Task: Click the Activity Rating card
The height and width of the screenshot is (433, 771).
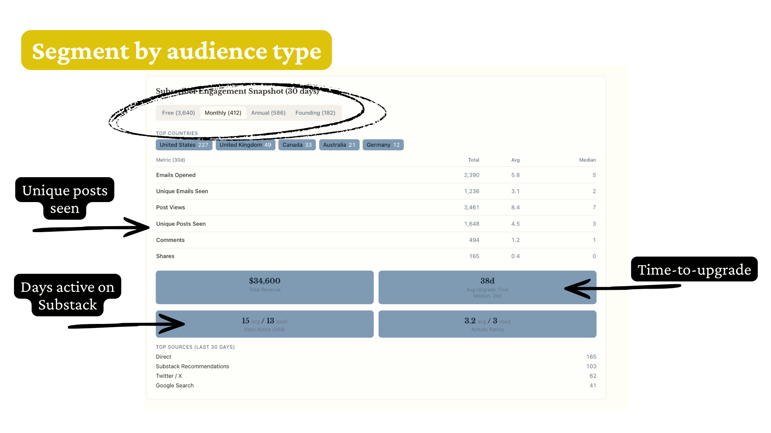Action: coord(487,324)
